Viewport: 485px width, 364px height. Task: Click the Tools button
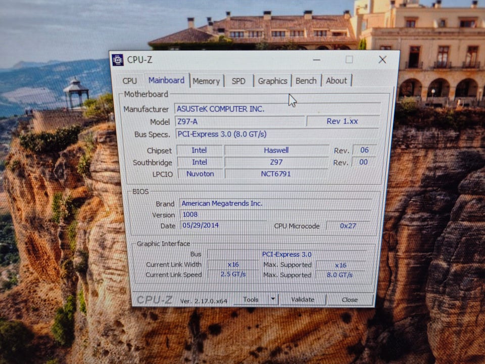pos(251,299)
